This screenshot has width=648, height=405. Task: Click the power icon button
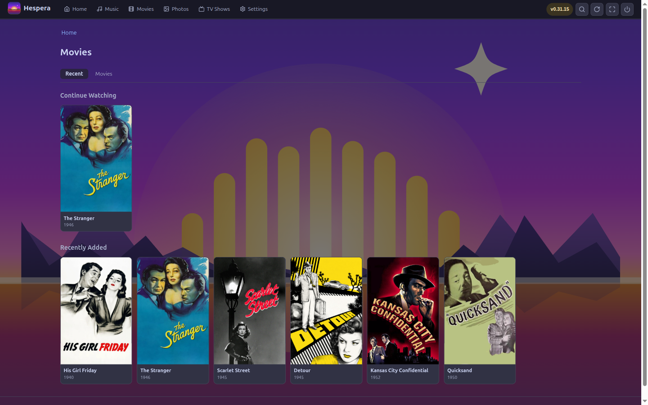627,9
